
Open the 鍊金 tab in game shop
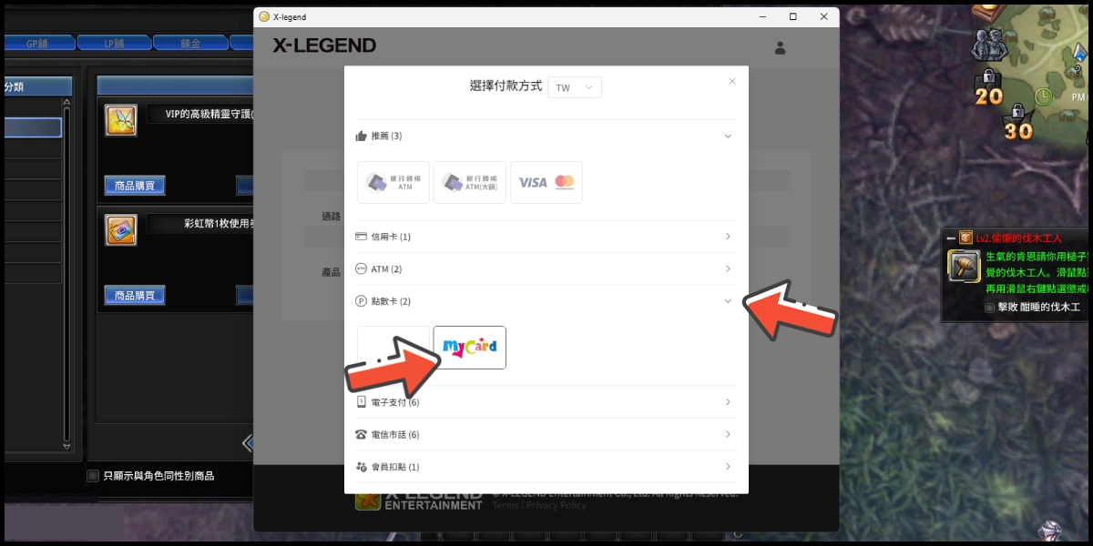coord(189,42)
